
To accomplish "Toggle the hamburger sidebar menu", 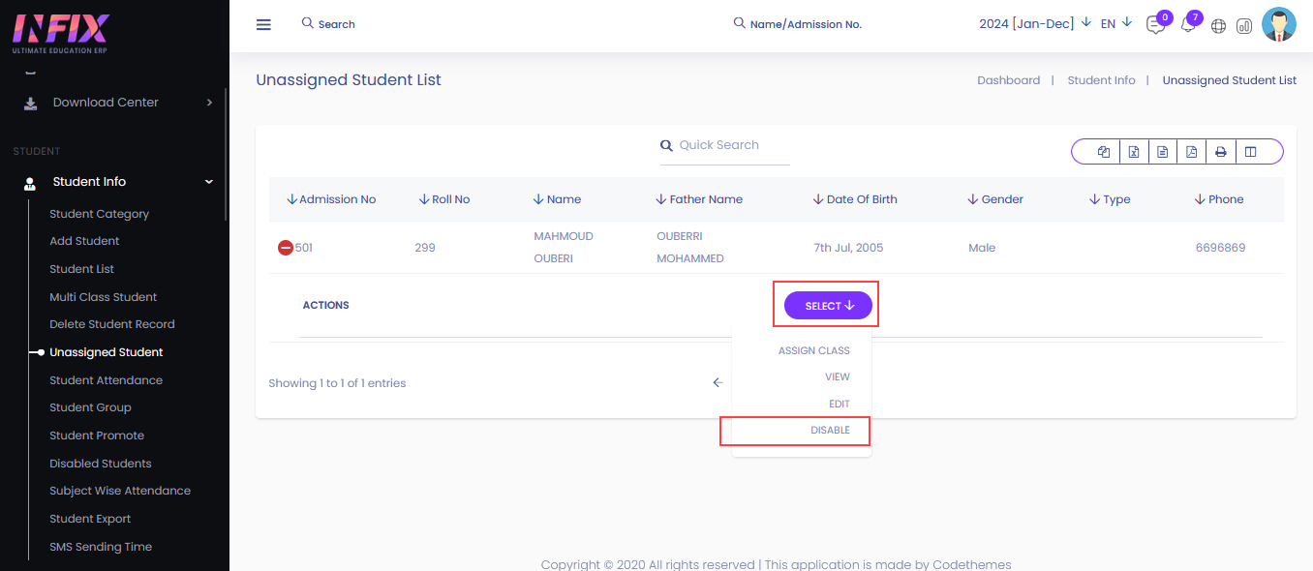I will click(263, 24).
